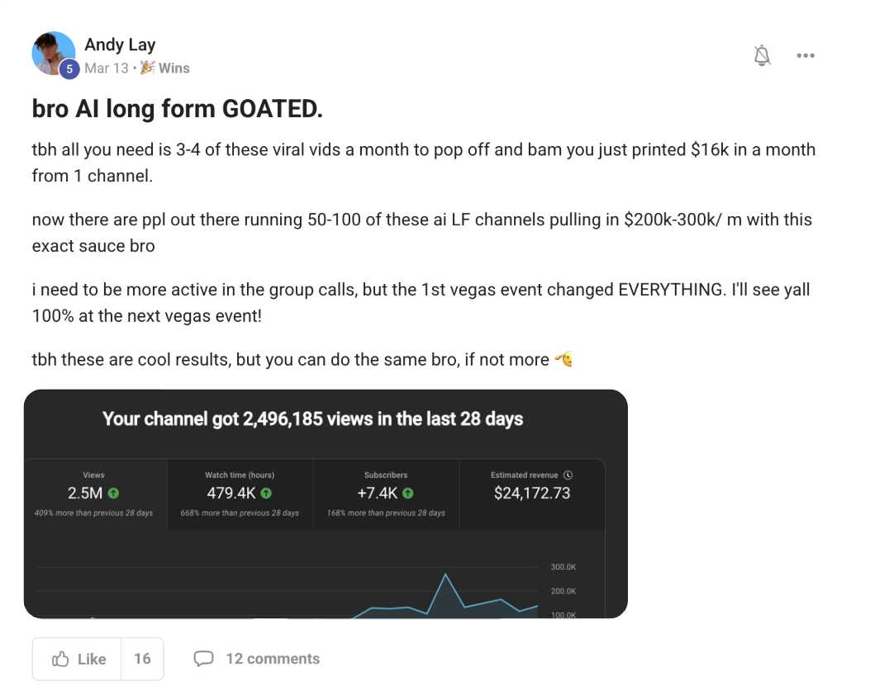The height and width of the screenshot is (695, 889).
Task: Toggle the post notification bell icon
Action: 762,55
